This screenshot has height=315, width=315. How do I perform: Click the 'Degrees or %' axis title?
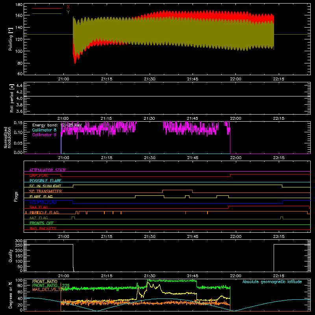pyautogui.click(x=10, y=295)
